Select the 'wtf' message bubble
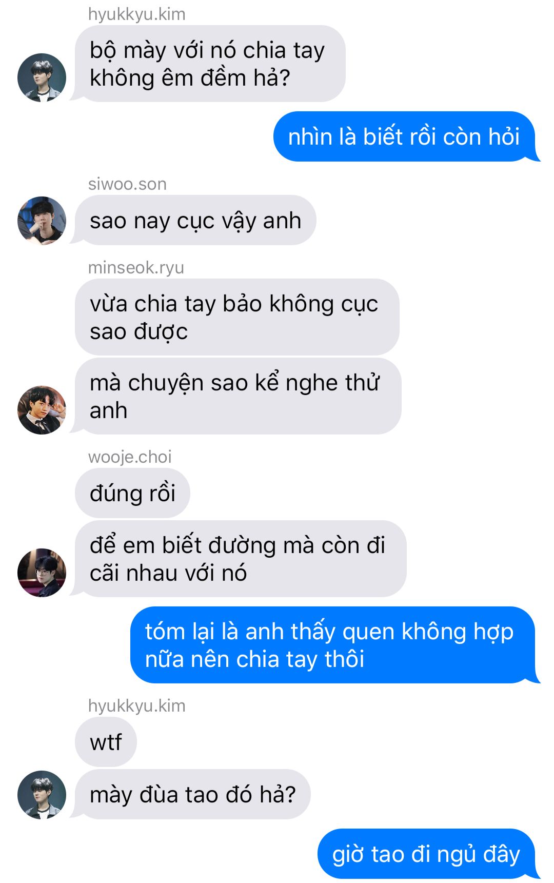The width and height of the screenshot is (554, 883). 106,742
